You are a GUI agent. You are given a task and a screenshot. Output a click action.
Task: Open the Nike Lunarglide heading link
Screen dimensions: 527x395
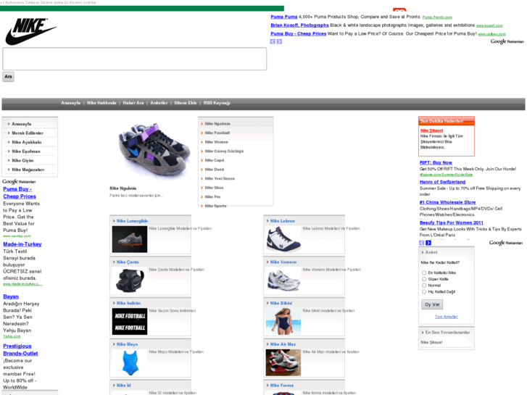[x=132, y=221]
